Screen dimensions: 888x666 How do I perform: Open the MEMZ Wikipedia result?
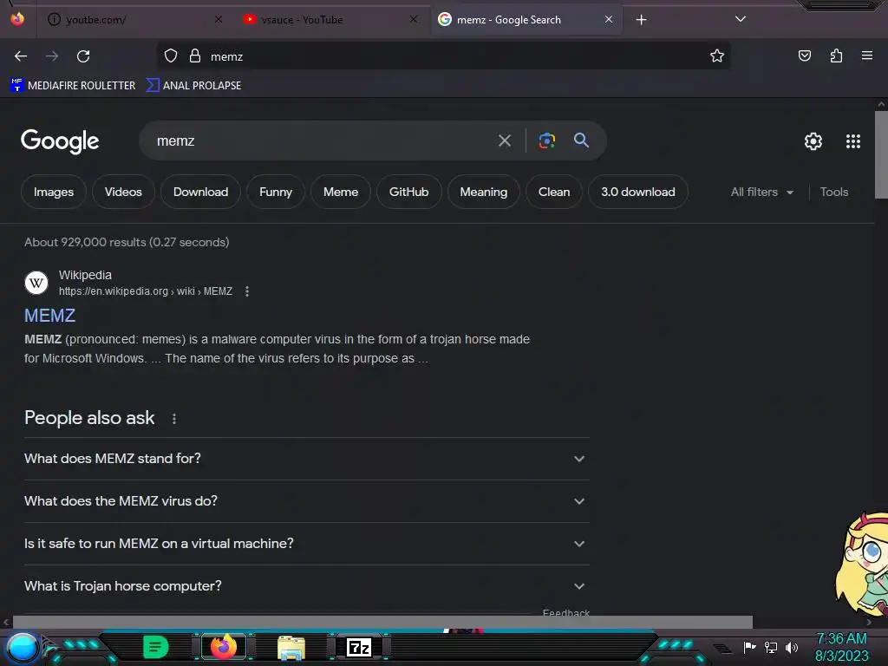click(49, 316)
